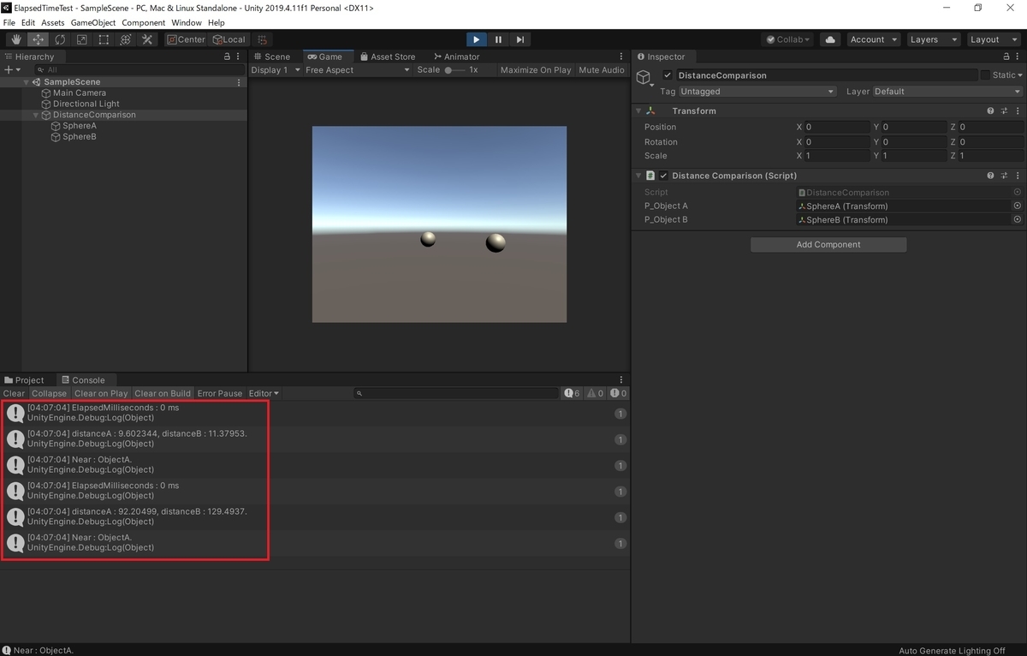The width and height of the screenshot is (1027, 656).
Task: Toggle console error count filter
Action: tap(618, 394)
